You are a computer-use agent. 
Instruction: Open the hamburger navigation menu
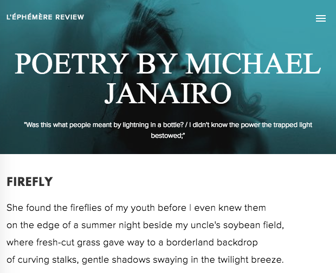tap(321, 18)
